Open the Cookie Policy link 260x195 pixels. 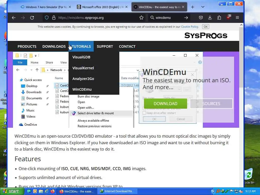pyautogui.click(x=189, y=27)
